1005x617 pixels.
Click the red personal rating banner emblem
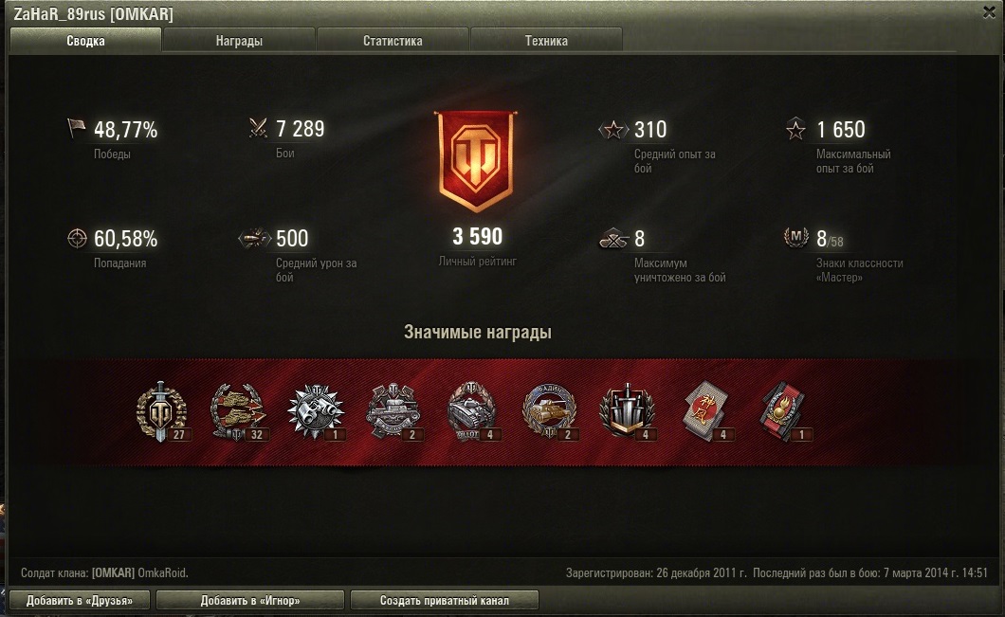pyautogui.click(x=476, y=161)
